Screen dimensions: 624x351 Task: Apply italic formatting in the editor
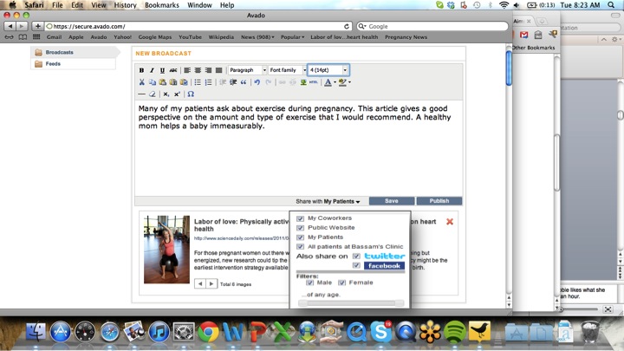pyautogui.click(x=152, y=70)
